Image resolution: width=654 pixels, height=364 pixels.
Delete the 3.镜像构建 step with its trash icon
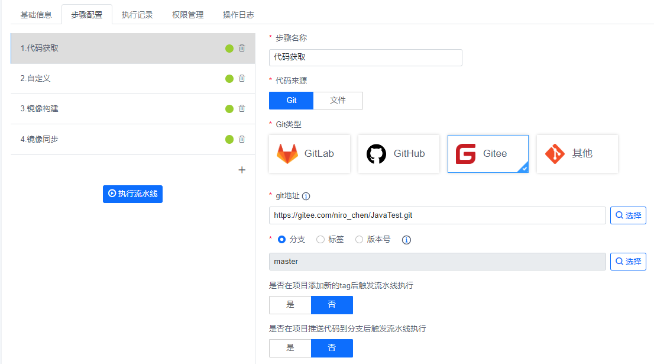242,108
